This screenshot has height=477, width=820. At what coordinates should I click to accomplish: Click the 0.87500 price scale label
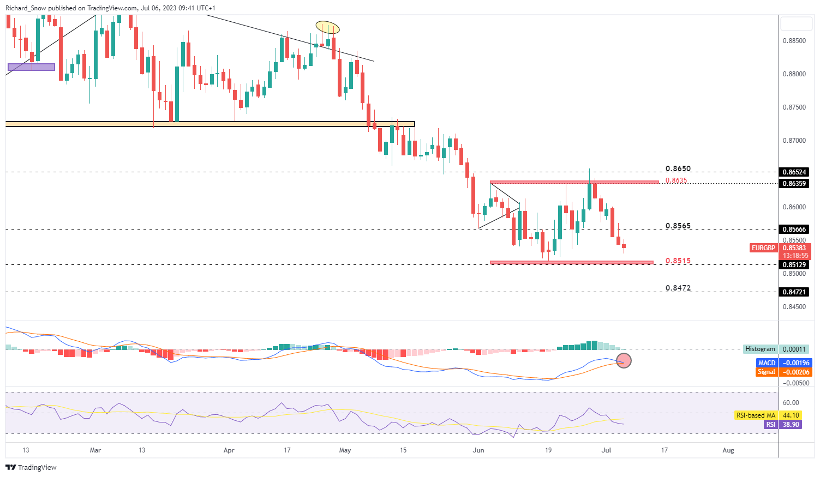(794, 107)
